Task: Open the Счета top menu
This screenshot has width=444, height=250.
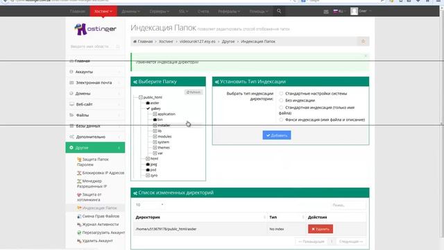Action: 203,11
